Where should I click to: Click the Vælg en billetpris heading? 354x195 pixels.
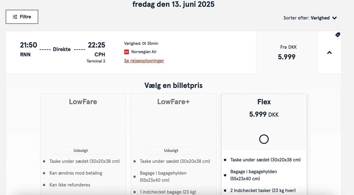point(173,86)
